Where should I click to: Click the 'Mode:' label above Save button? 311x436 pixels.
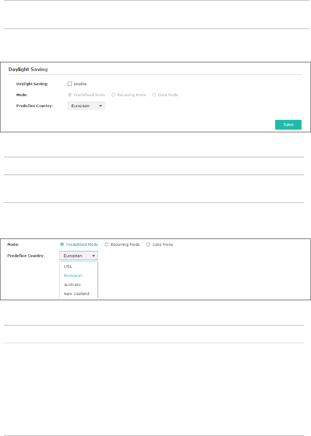click(22, 95)
